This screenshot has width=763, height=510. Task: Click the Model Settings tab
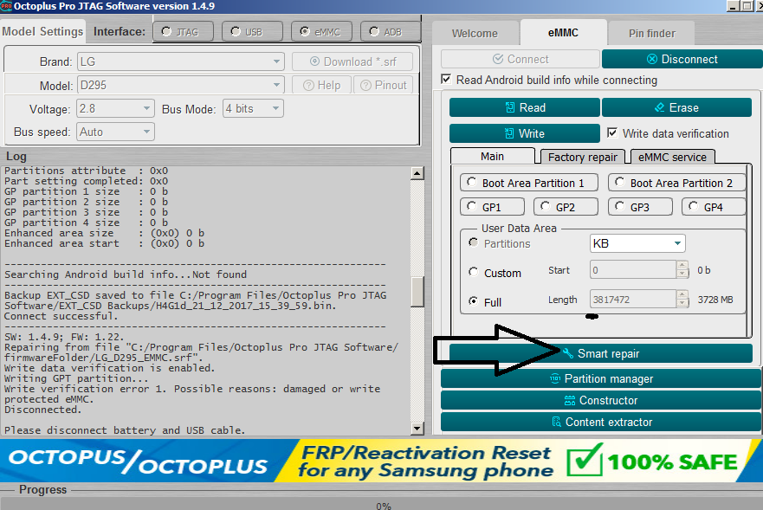click(x=42, y=31)
